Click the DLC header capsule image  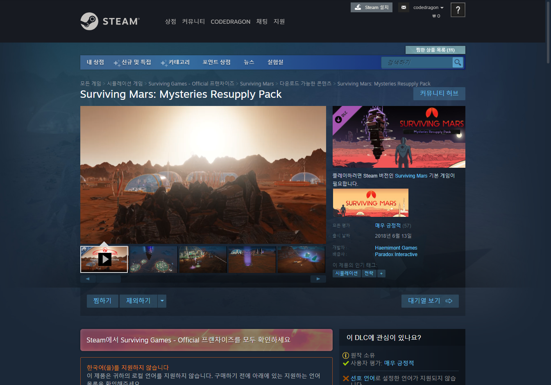click(399, 137)
